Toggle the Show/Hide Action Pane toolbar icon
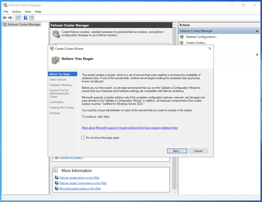 pyautogui.click(x=32, y=18)
